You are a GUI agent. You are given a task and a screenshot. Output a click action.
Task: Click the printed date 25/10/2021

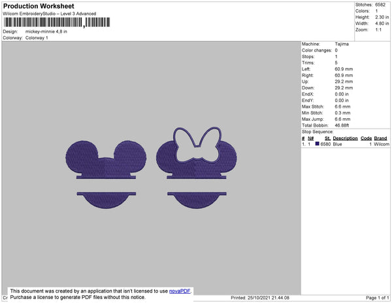(259, 298)
